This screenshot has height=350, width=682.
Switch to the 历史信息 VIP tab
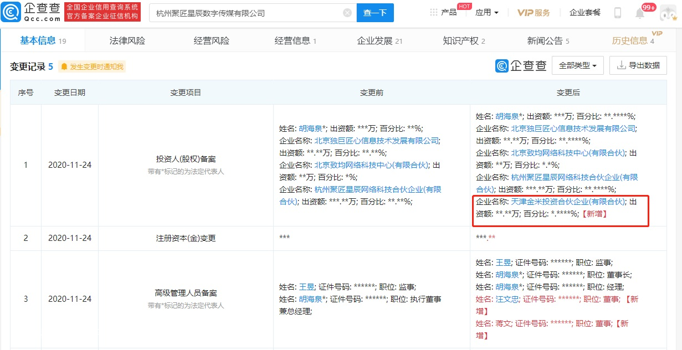[633, 40]
